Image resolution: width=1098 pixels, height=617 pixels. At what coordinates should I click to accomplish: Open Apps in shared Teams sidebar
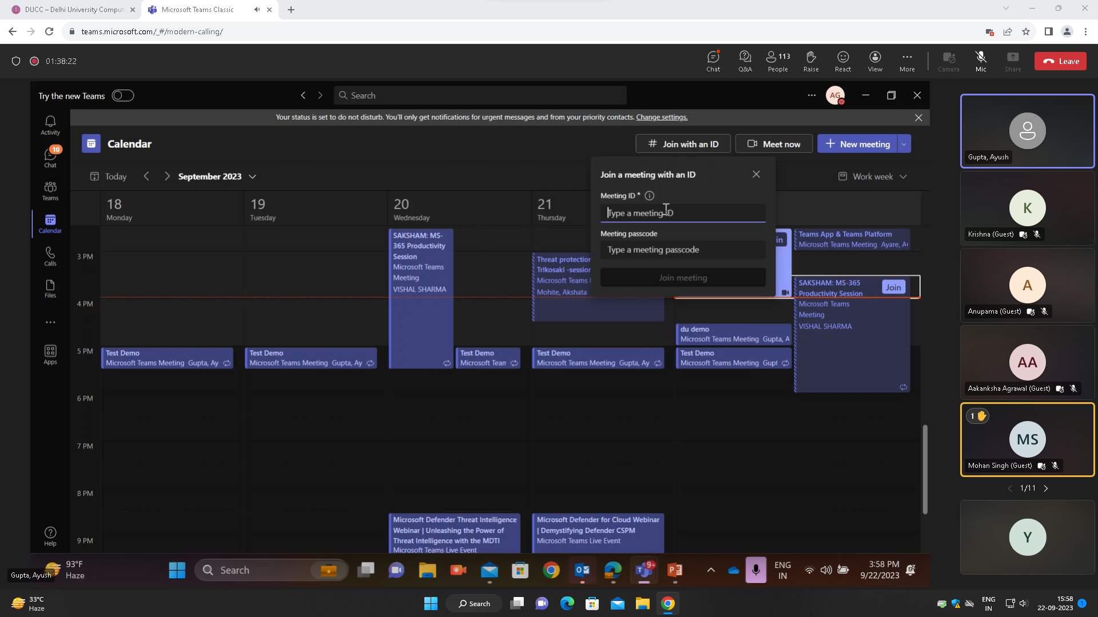pyautogui.click(x=50, y=354)
